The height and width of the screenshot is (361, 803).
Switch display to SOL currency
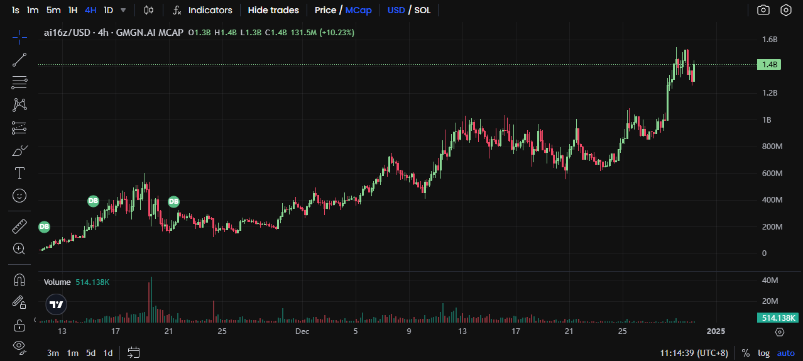pyautogui.click(x=422, y=10)
